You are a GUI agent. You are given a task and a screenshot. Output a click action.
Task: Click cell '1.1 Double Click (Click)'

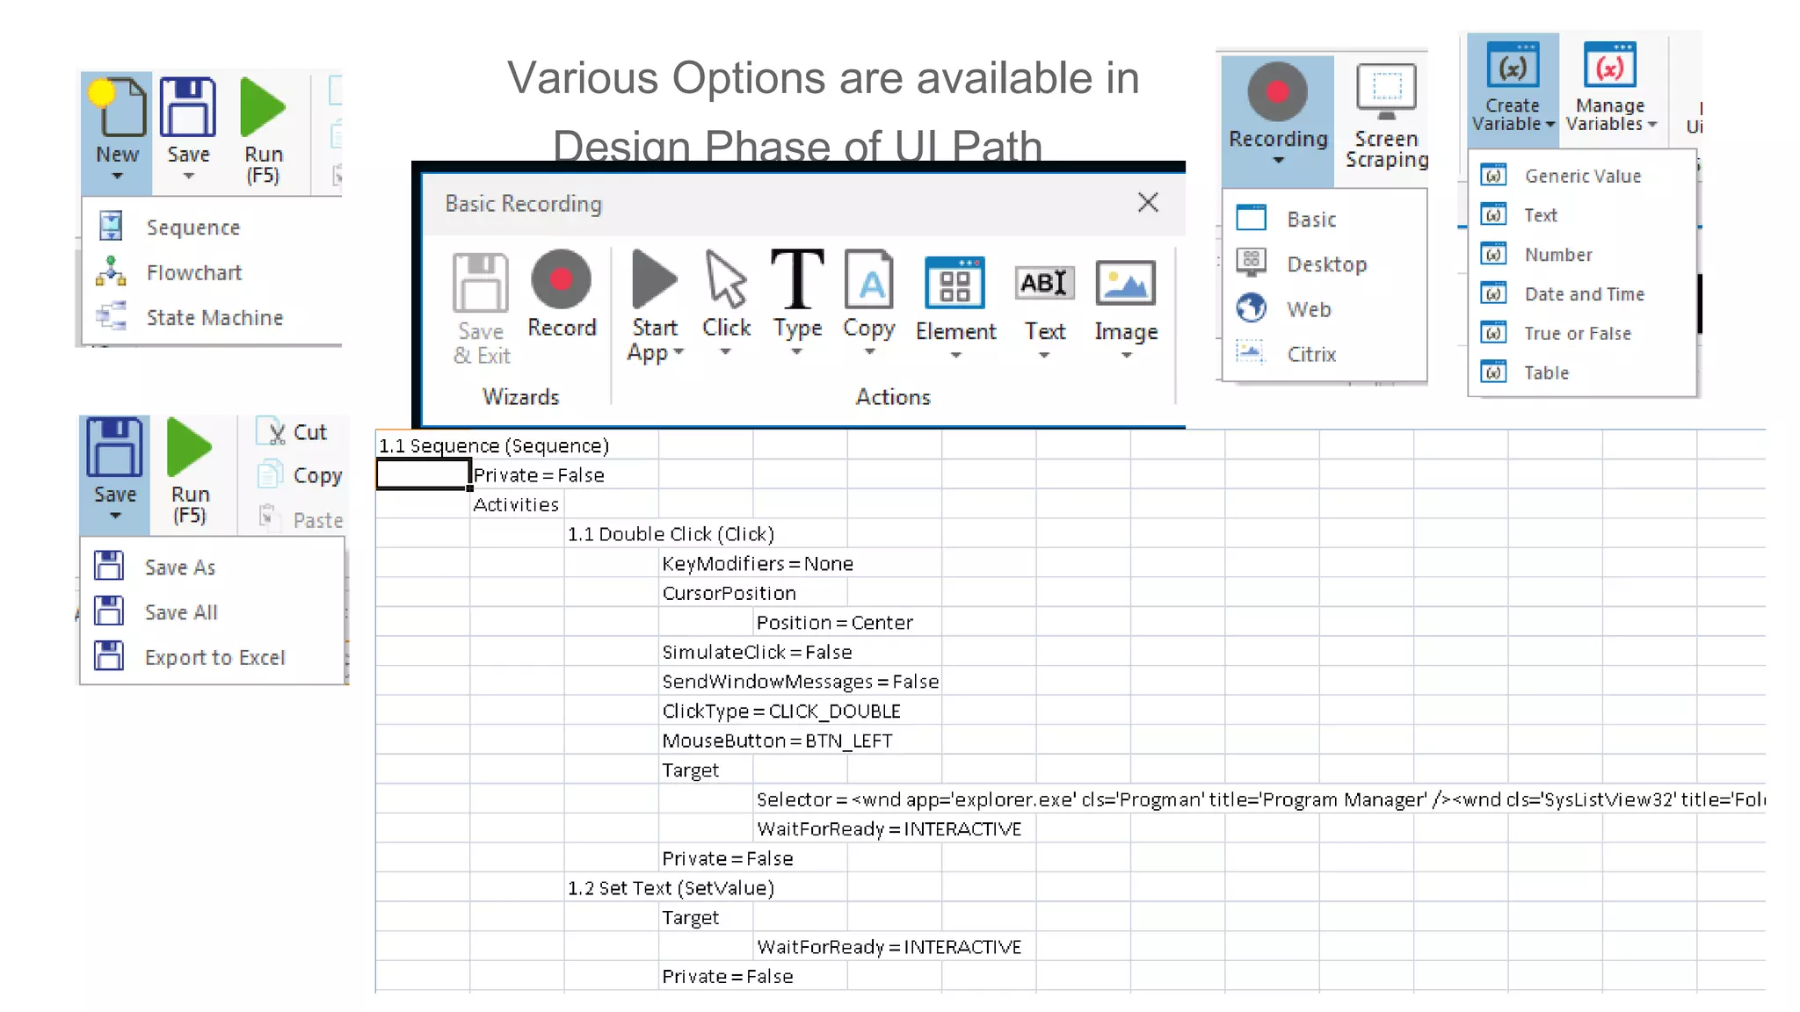pos(671,534)
